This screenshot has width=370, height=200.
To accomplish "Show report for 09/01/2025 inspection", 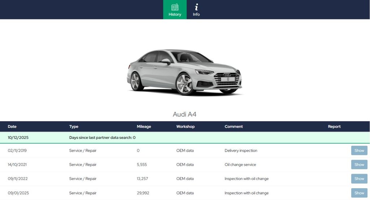I will pyautogui.click(x=359, y=193).
